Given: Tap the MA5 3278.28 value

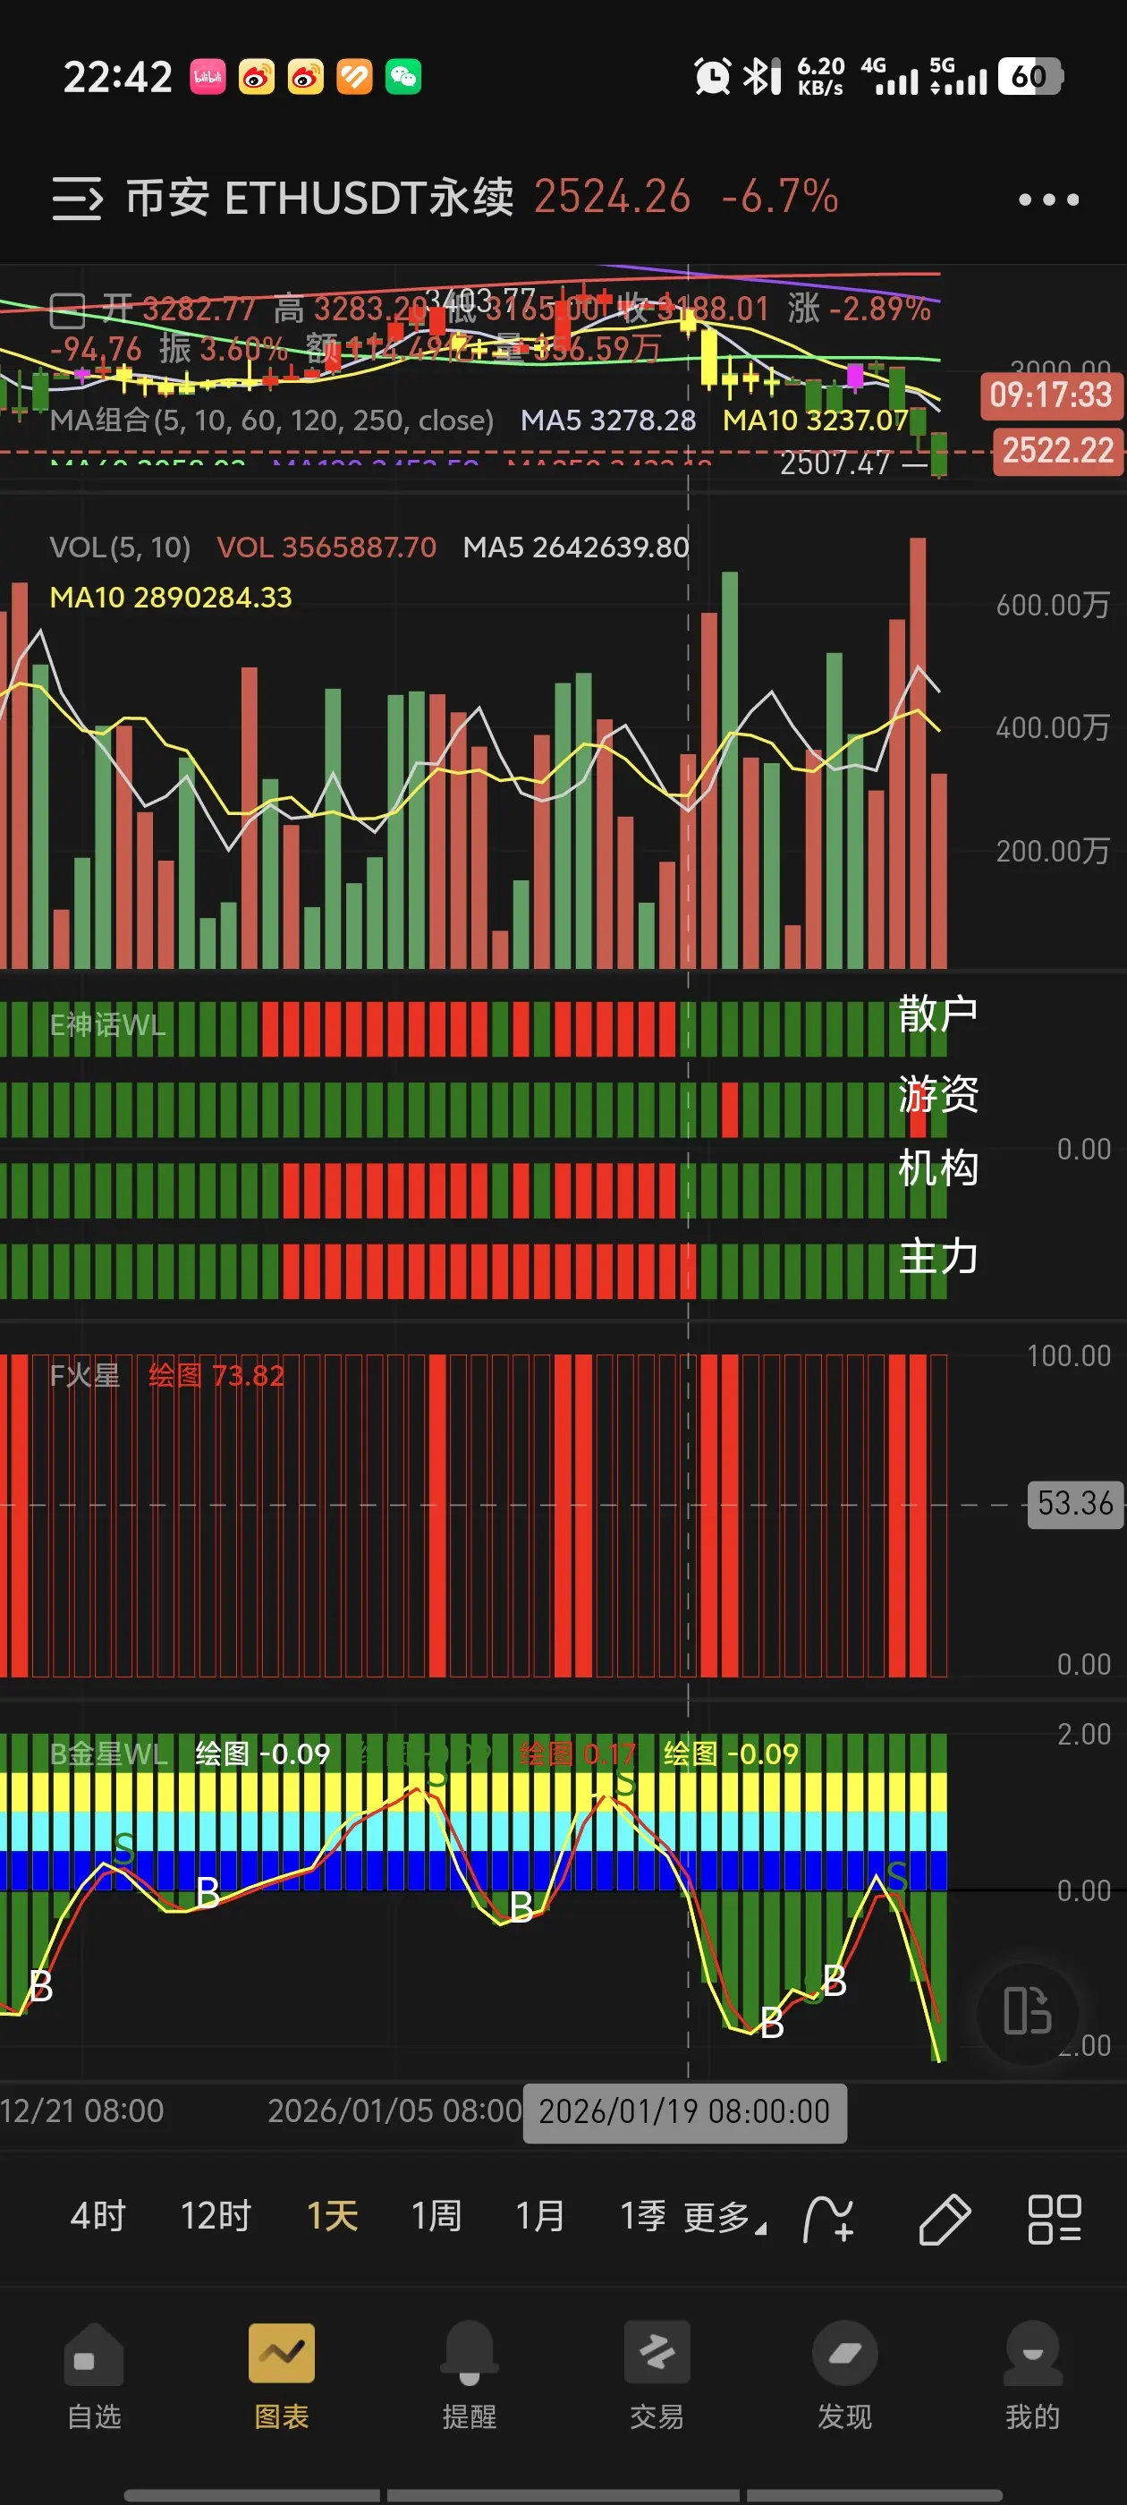Looking at the screenshot, I should 607,420.
